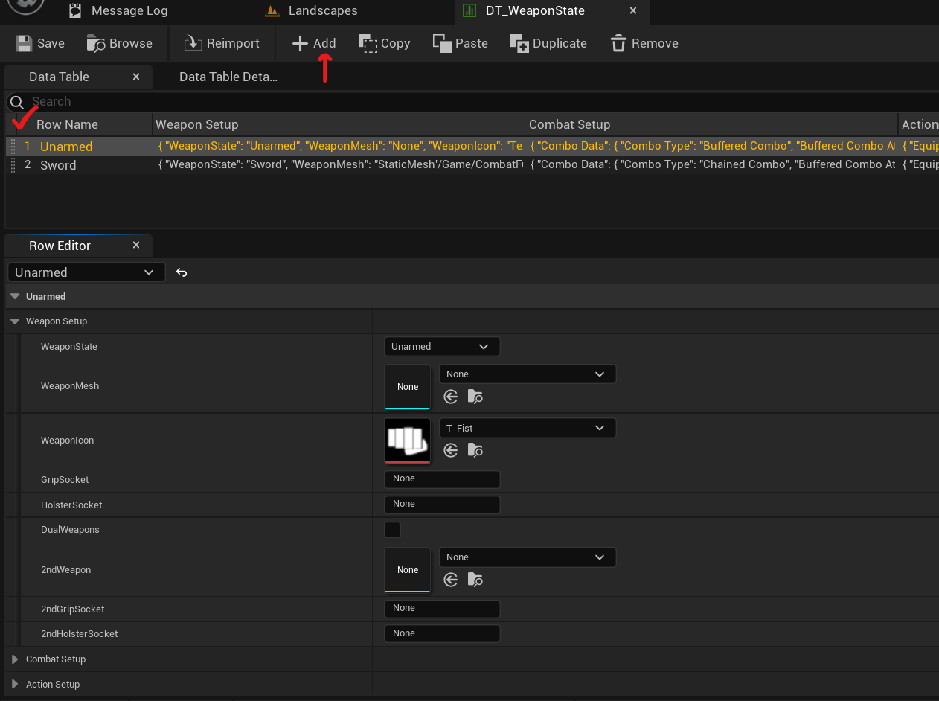This screenshot has height=701, width=939.
Task: Click the Remove row trash icon
Action: click(x=618, y=42)
